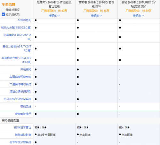Uncheck the 标示最优项 checkbox

pyautogui.click(x=4, y=14)
